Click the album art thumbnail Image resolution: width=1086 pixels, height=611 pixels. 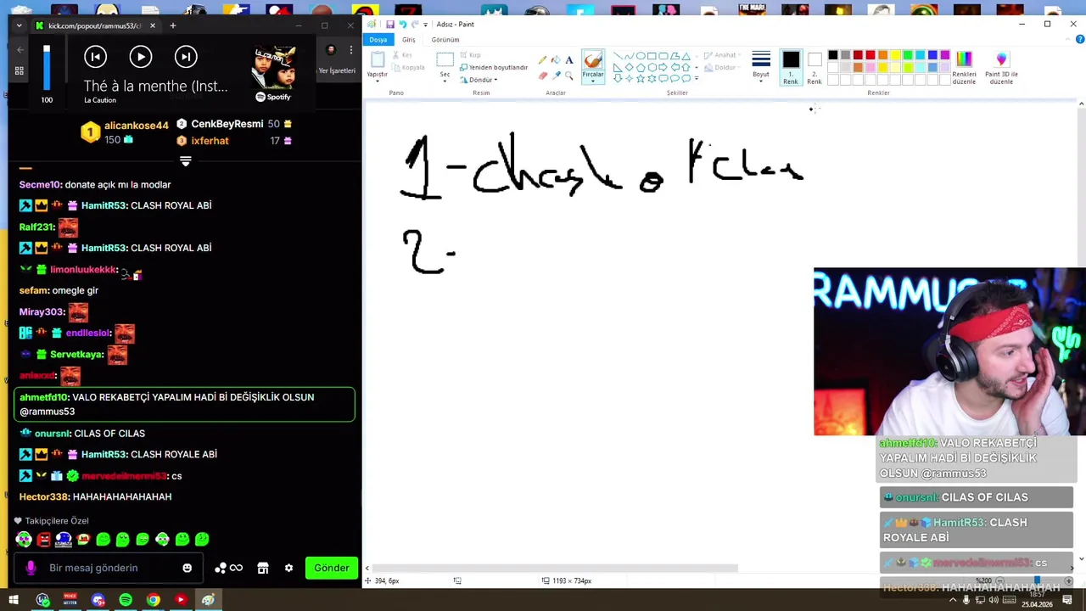pos(274,68)
